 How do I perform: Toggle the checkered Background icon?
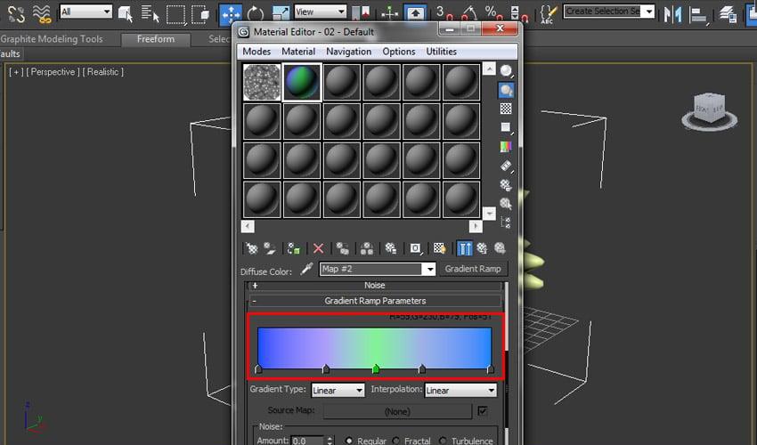pyautogui.click(x=506, y=109)
